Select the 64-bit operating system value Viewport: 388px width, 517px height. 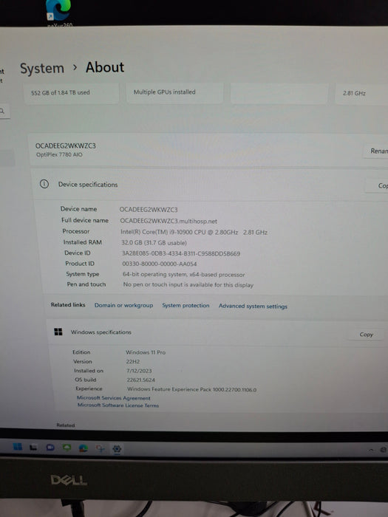(x=184, y=275)
